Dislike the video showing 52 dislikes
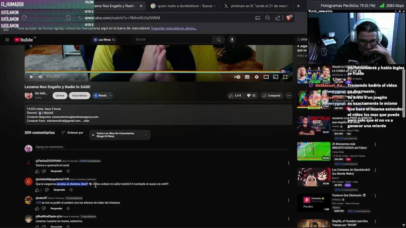The height and width of the screenshot is (228, 406). [251, 95]
